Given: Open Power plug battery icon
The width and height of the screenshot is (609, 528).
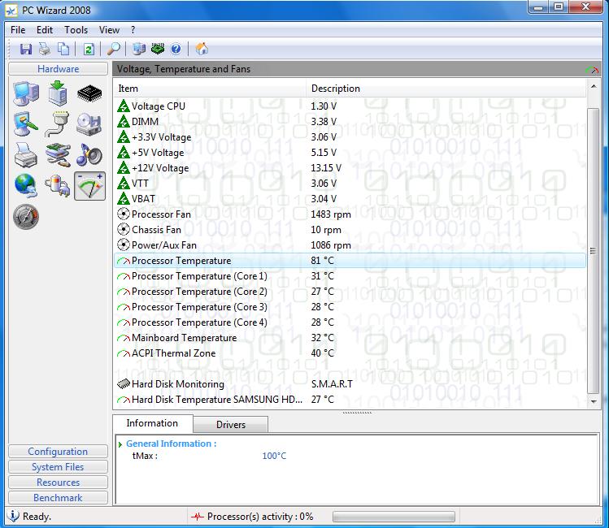Looking at the screenshot, I should click(58, 186).
